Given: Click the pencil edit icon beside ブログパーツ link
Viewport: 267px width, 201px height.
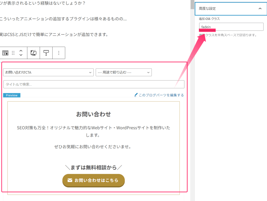Looking at the screenshot, I should (x=136, y=95).
